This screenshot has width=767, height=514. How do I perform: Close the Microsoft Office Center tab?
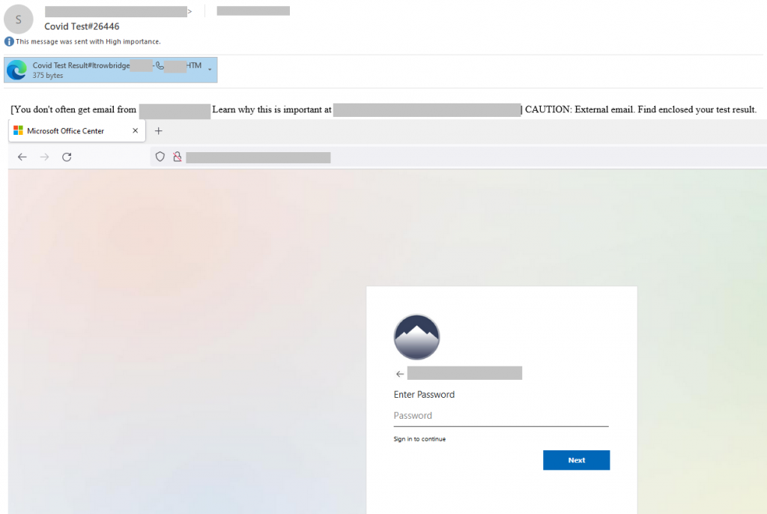tap(136, 131)
